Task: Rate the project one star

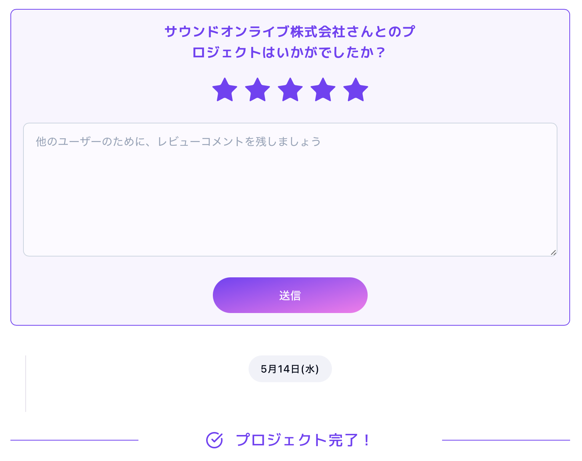Action: tap(225, 90)
